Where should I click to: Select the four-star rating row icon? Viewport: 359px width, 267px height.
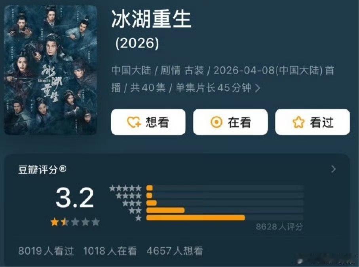click(129, 196)
